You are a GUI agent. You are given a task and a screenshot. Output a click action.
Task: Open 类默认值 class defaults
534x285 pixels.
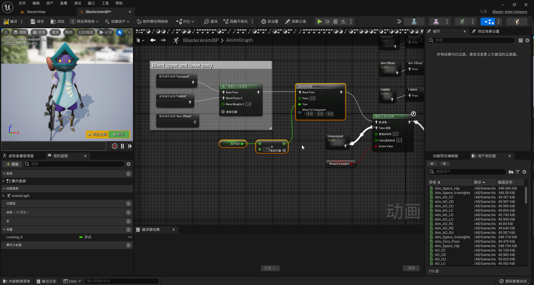(296, 21)
